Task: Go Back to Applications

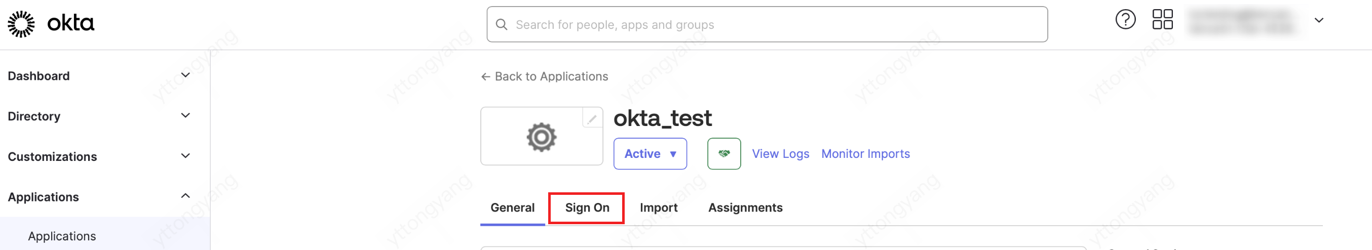Action: coord(544,76)
